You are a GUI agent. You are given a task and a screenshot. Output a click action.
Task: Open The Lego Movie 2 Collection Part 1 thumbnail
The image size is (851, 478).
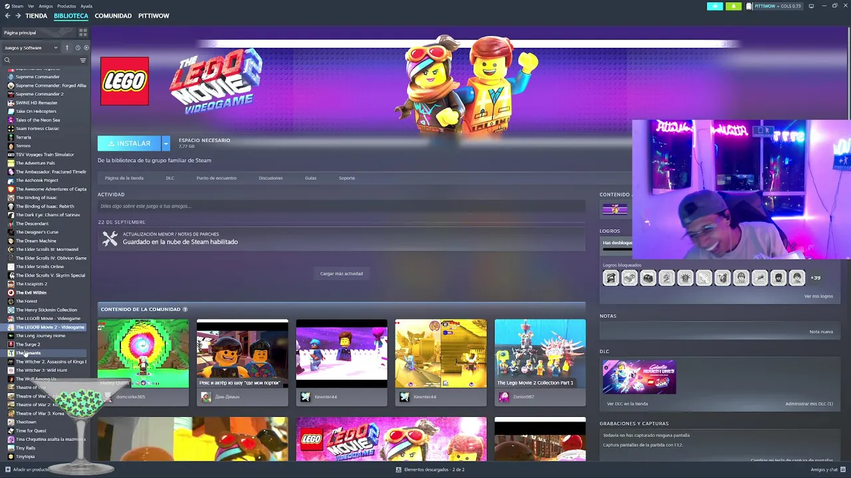[x=540, y=354]
